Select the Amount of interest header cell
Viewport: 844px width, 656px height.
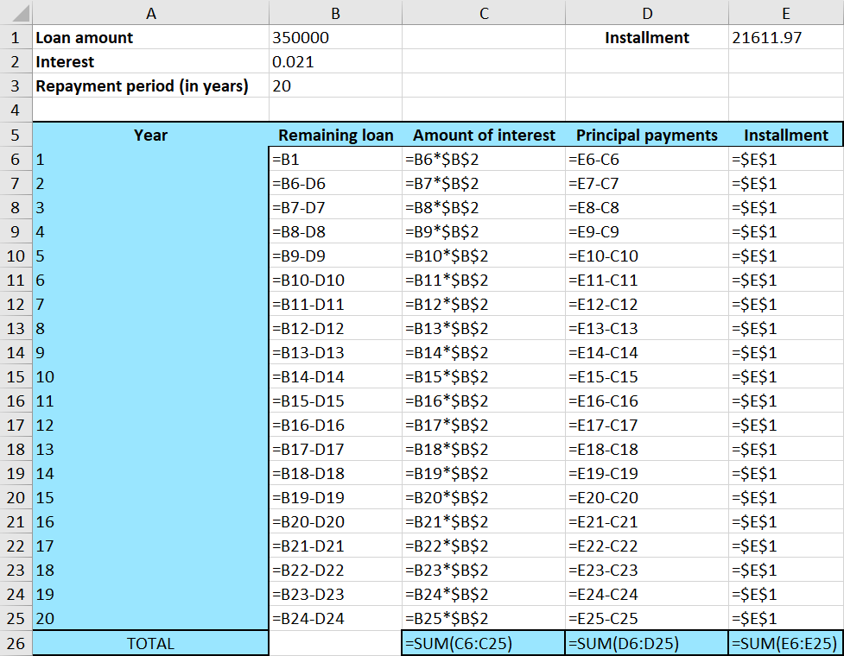[484, 135]
